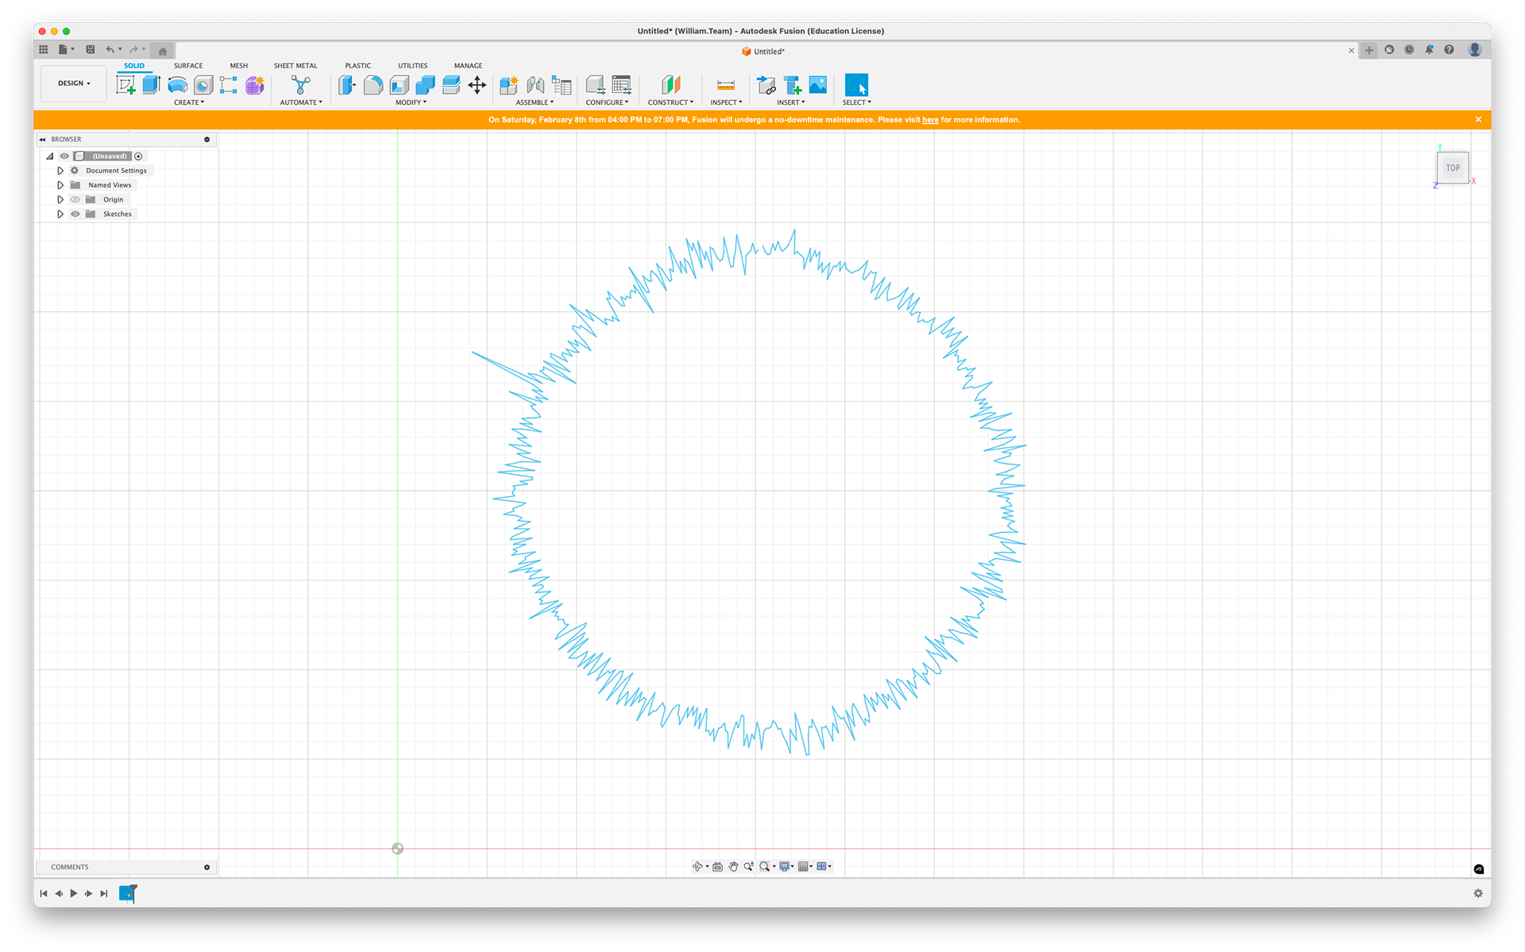Open the Display Settings dropdown
This screenshot has height=952, width=1525.
coord(786,866)
